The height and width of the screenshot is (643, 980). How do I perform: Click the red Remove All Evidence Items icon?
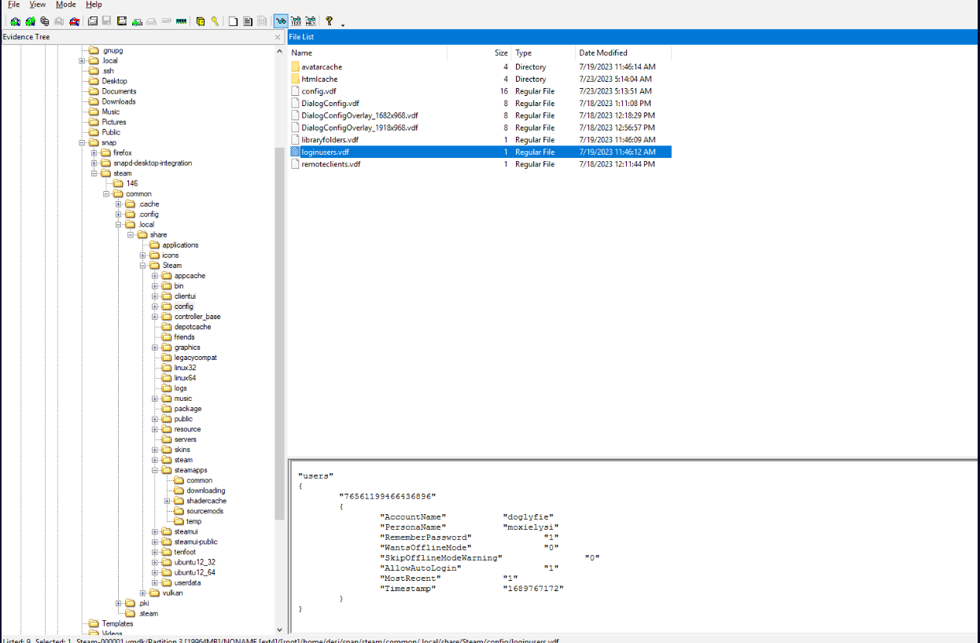tap(75, 21)
